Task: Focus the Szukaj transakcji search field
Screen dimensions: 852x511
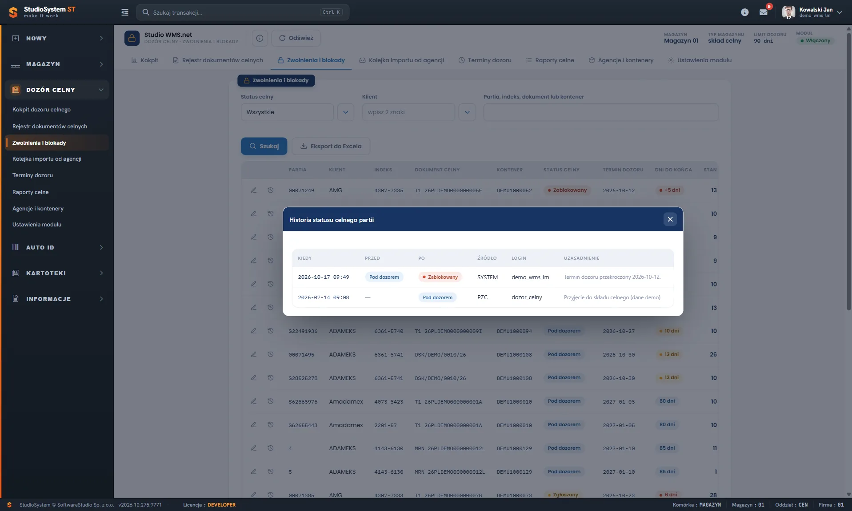Action: coord(243,12)
